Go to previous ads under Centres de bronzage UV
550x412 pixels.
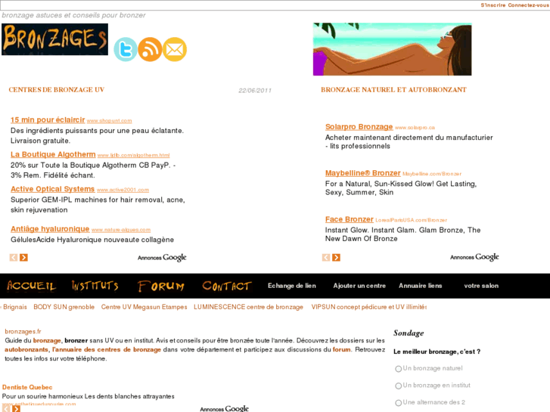tap(14, 257)
